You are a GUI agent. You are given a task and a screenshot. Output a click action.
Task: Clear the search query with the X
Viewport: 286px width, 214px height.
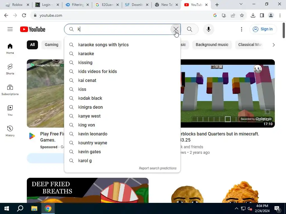coord(176,29)
